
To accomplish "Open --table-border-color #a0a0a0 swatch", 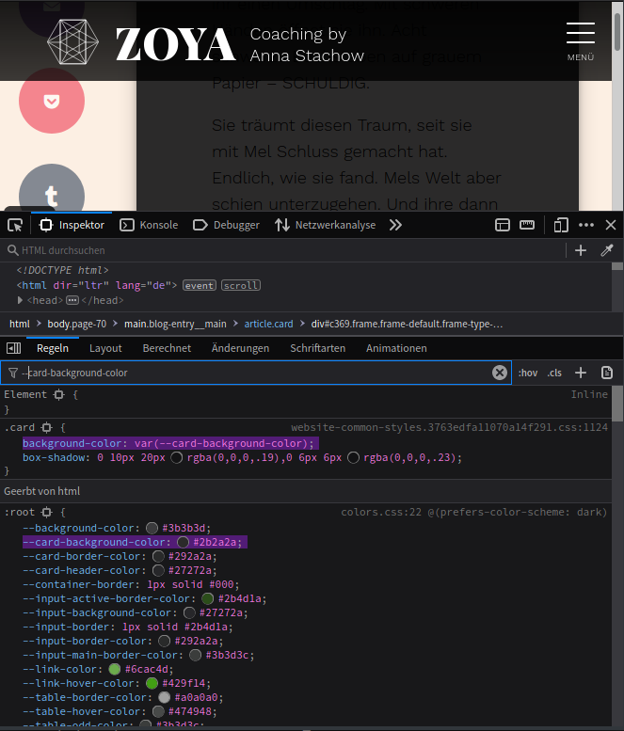I will (164, 697).
